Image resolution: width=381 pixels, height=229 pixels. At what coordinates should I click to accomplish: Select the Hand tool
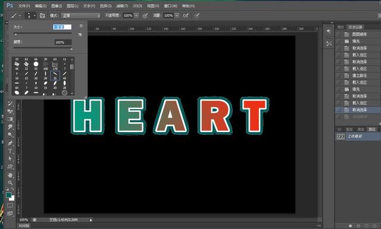[10, 175]
